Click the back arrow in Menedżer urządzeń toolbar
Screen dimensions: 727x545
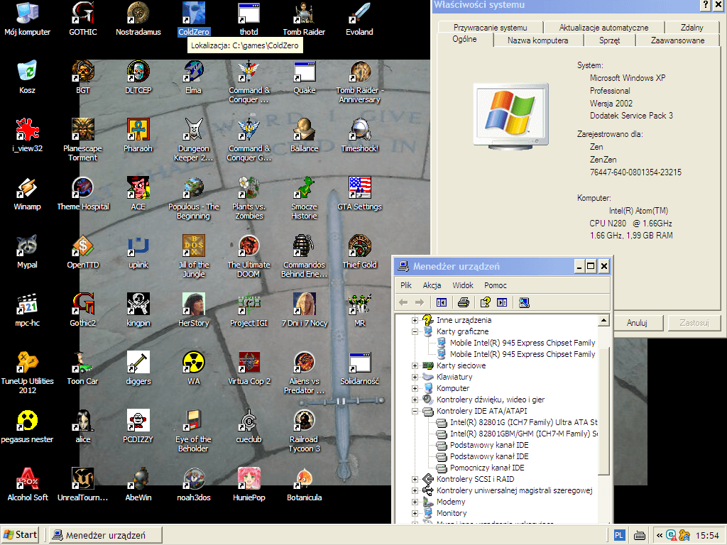coord(403,302)
